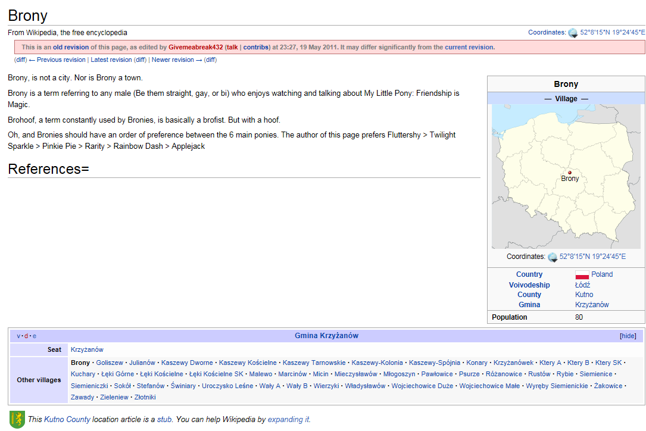Screen dimensions: 646x431
Task: Open the Gmina Krzyżanów navbox title
Action: click(326, 336)
